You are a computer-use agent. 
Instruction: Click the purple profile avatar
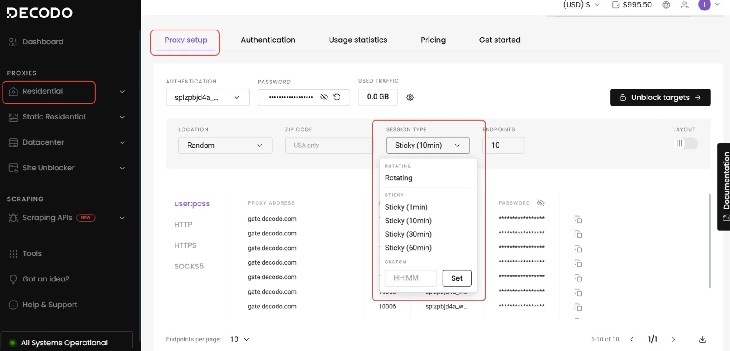[704, 5]
